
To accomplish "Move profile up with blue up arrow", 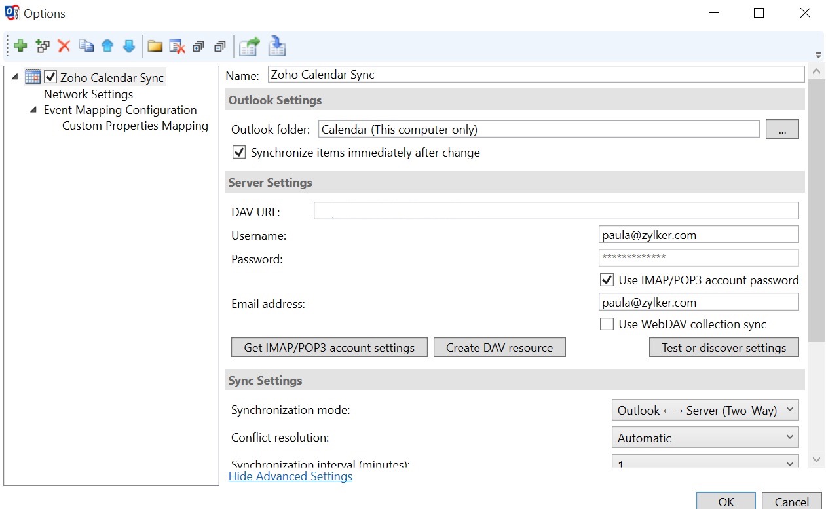I will click(x=107, y=46).
